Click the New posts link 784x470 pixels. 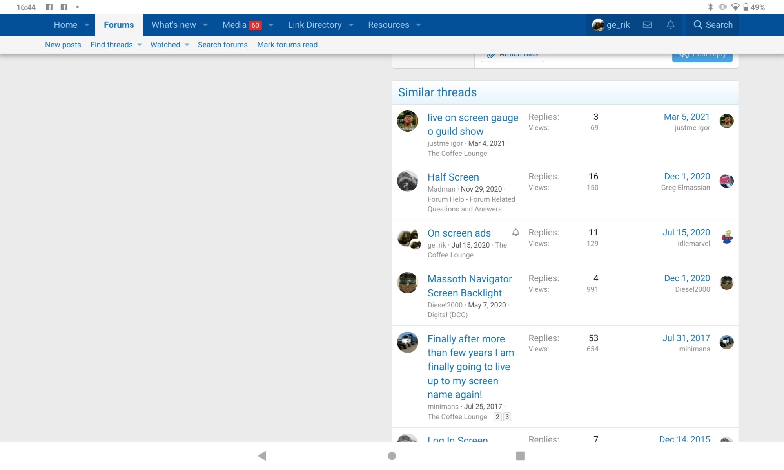pyautogui.click(x=63, y=45)
